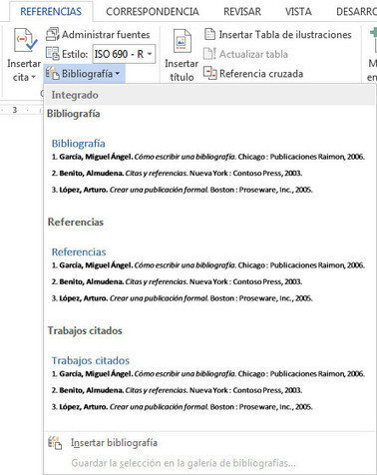Click the Insertar bibliografía icon in menu
The height and width of the screenshot is (475, 377).
(x=55, y=443)
